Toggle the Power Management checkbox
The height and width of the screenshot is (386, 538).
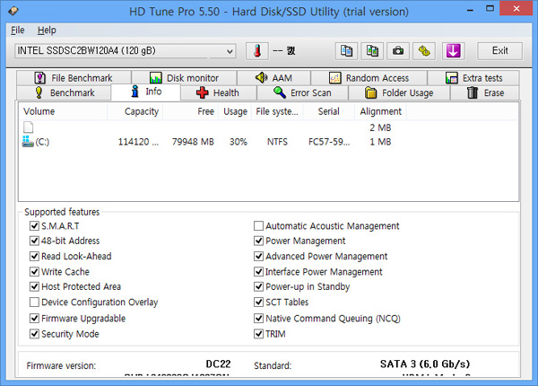(x=258, y=241)
